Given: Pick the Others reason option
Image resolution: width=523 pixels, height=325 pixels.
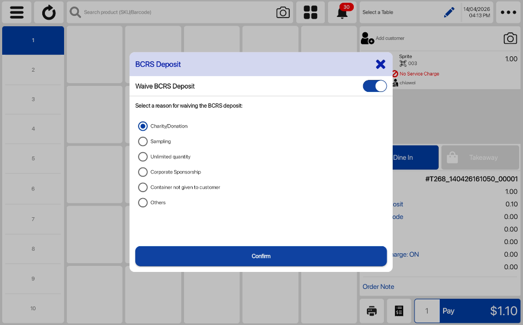Looking at the screenshot, I should tap(143, 203).
